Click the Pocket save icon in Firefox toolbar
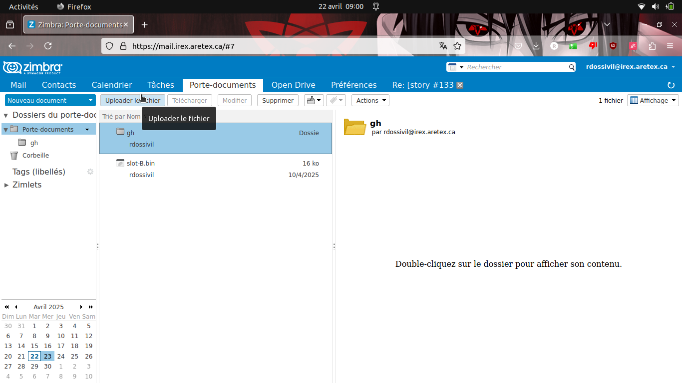The height and width of the screenshot is (383, 682). (x=518, y=46)
